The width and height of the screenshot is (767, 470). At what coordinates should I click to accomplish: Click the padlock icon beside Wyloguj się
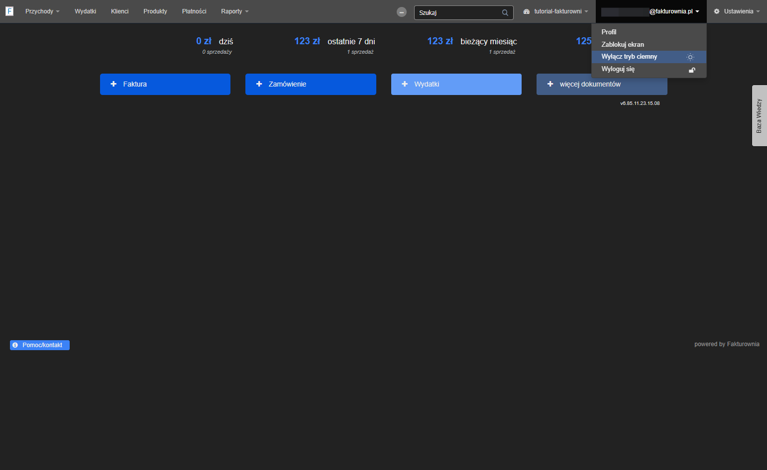[x=692, y=70]
